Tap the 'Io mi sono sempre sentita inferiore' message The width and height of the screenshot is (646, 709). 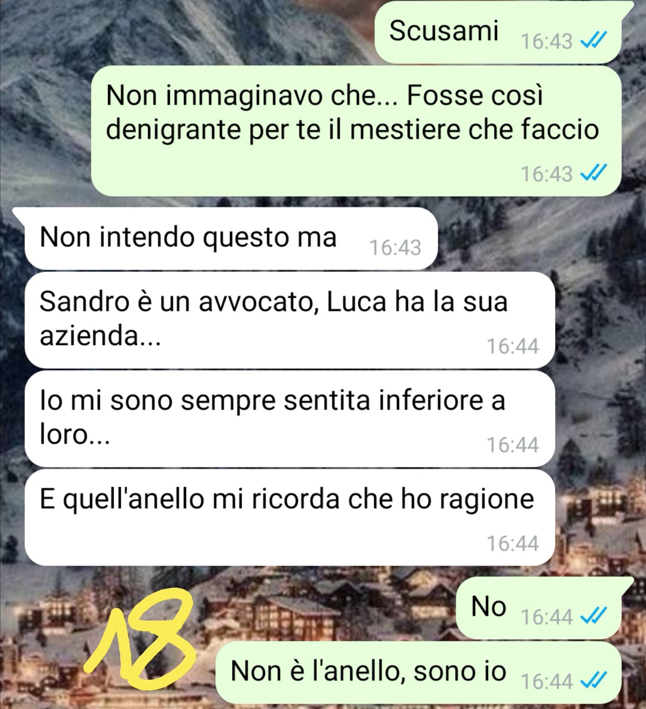[x=290, y=418]
